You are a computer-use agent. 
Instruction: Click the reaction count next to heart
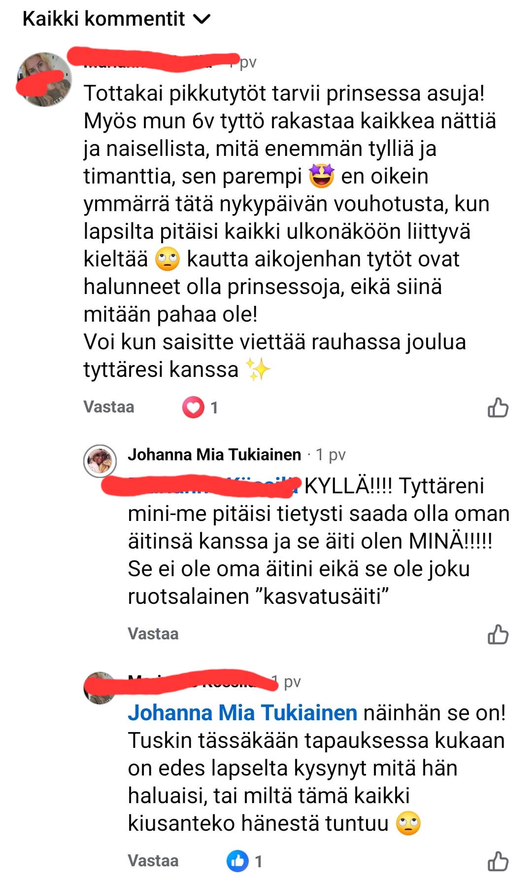coord(214,408)
